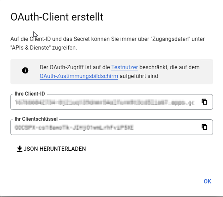Copy the Client-ID to clipboard

[x=204, y=102]
